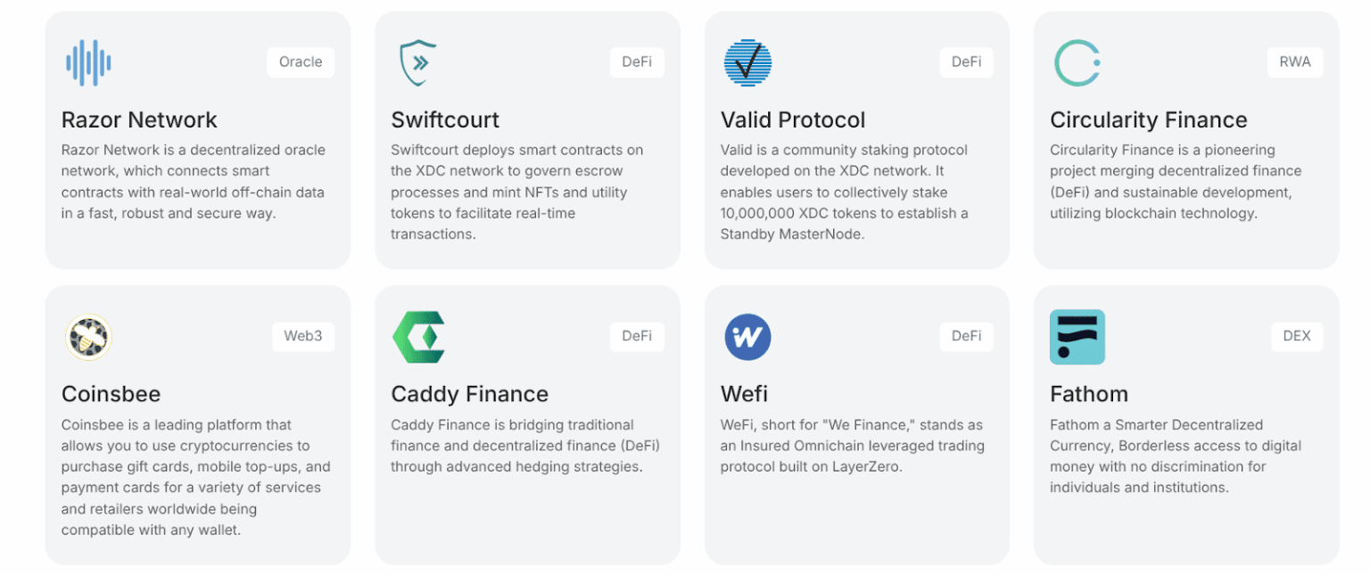1370x574 pixels.
Task: Select the Oracle tag on Razor Network
Action: tap(301, 62)
